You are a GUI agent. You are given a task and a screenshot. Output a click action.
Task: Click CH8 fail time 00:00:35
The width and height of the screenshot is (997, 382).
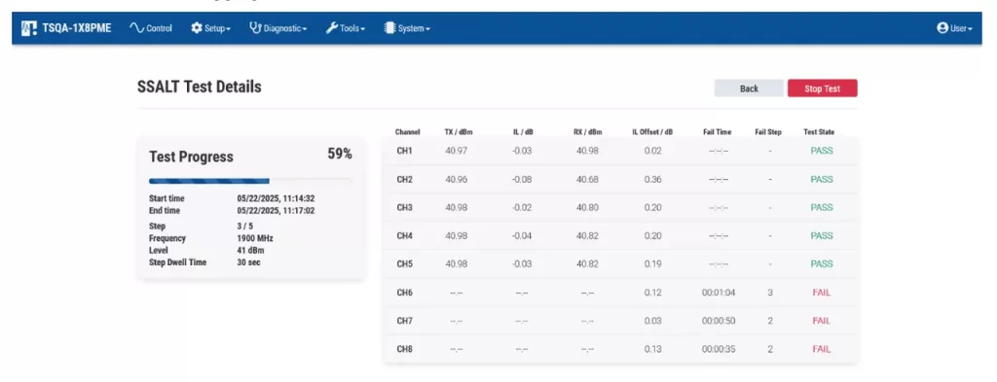[719, 349]
